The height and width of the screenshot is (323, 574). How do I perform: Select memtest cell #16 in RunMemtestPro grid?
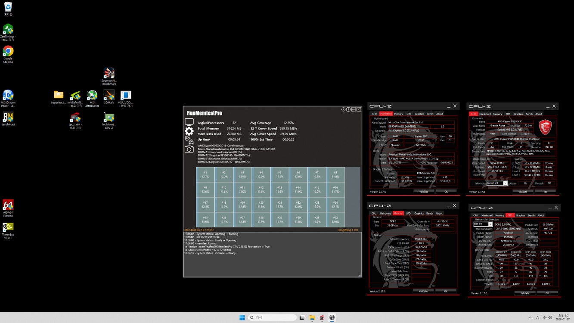pos(335,189)
